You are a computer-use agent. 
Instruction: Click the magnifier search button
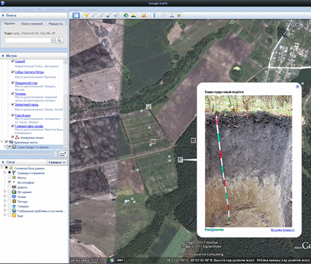coord(59,40)
